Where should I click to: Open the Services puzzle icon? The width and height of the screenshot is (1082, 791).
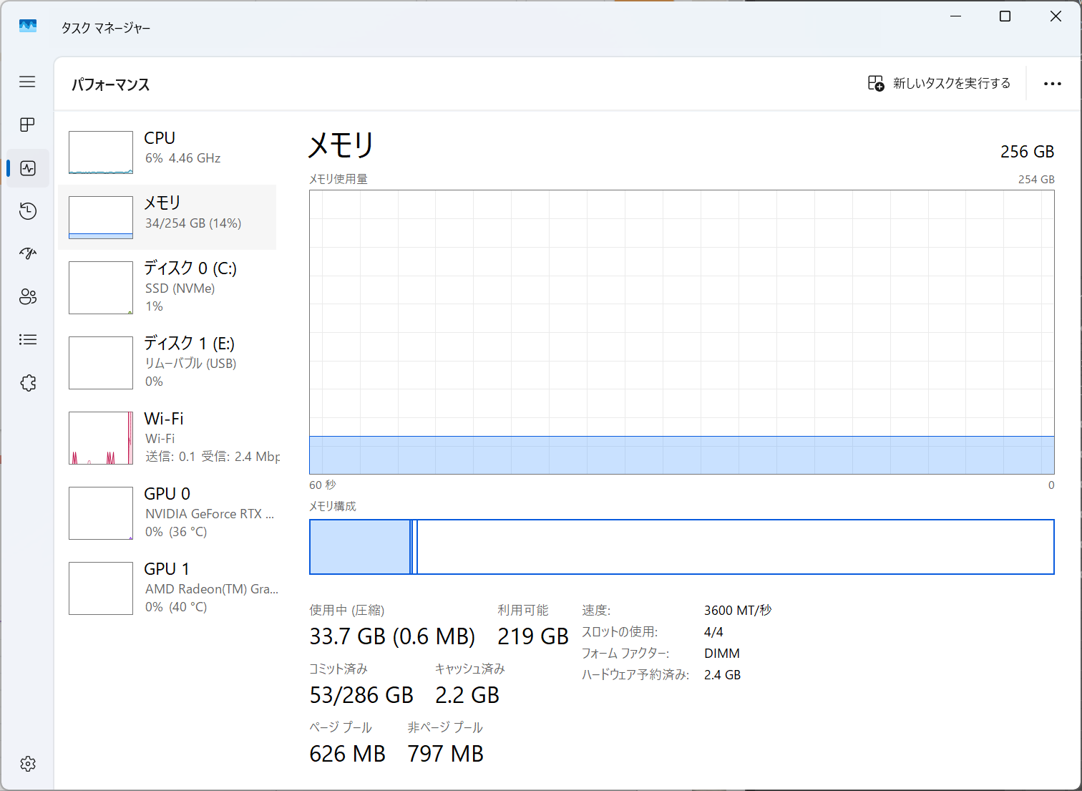[28, 383]
